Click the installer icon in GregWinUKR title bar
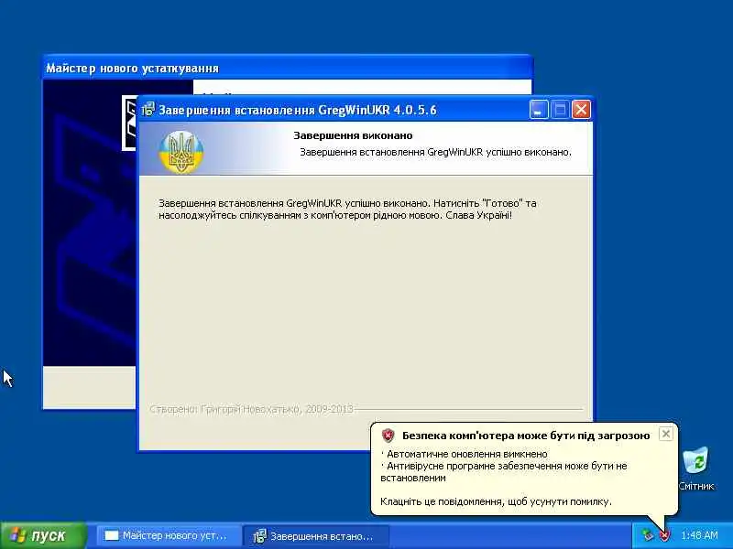 (x=148, y=110)
